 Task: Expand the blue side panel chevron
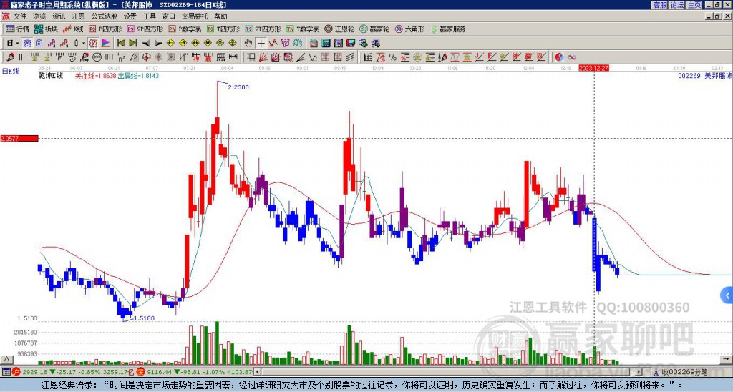pyautogui.click(x=727, y=295)
